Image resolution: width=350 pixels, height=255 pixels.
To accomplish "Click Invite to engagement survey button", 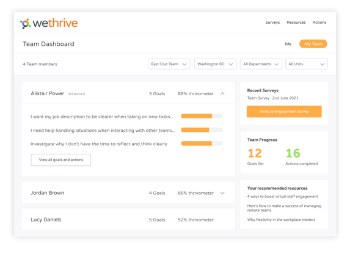I will tap(284, 112).
